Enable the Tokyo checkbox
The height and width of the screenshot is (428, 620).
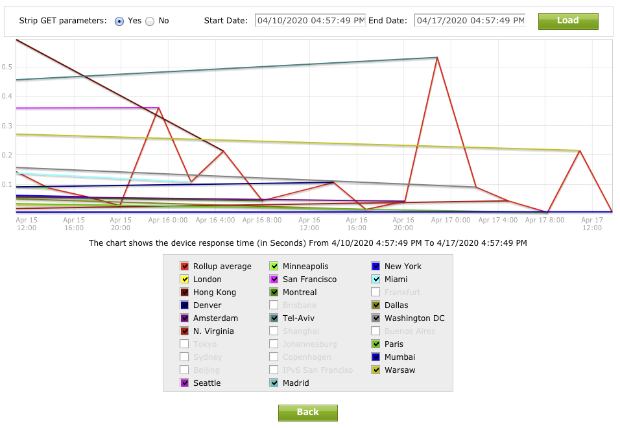[x=184, y=344]
